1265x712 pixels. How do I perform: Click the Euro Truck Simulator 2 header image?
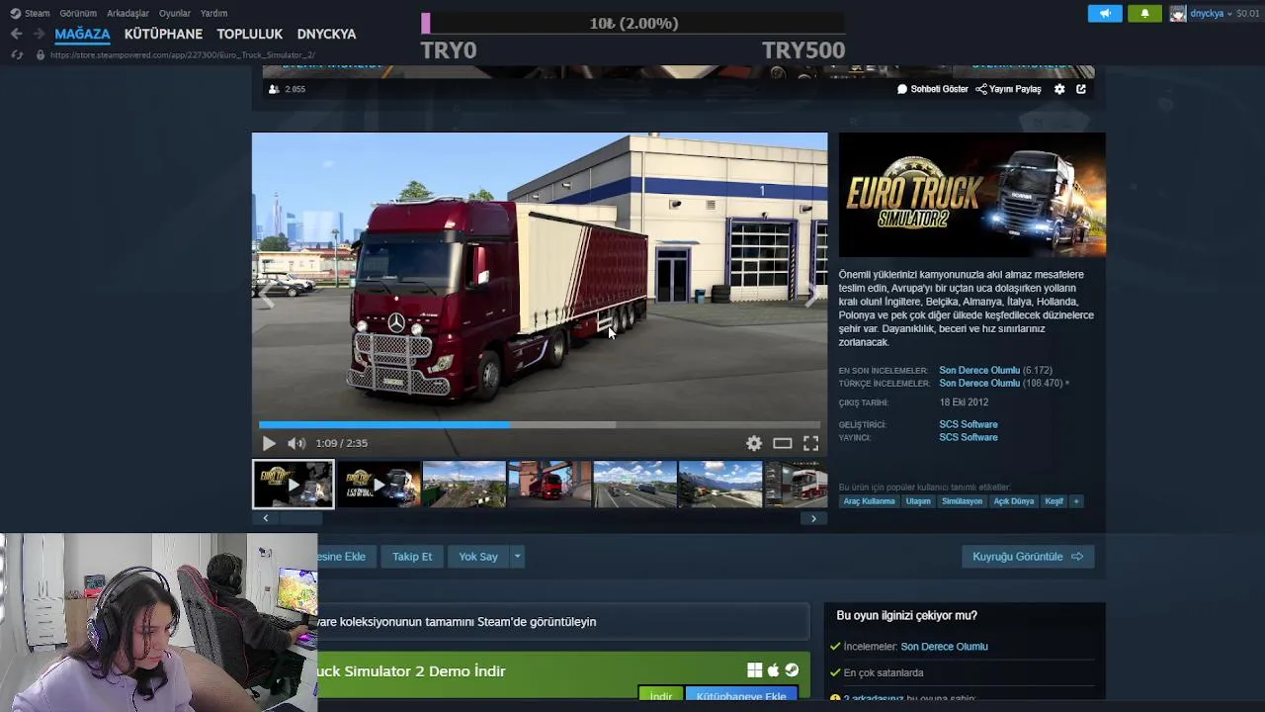[x=972, y=195]
